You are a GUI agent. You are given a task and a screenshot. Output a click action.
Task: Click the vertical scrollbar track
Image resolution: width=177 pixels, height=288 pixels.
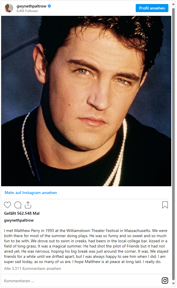(173, 143)
